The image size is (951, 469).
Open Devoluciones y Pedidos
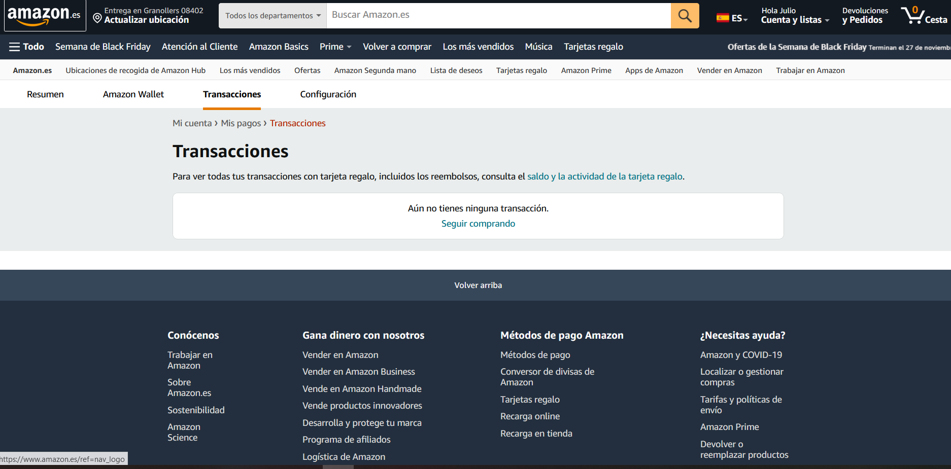click(x=865, y=16)
